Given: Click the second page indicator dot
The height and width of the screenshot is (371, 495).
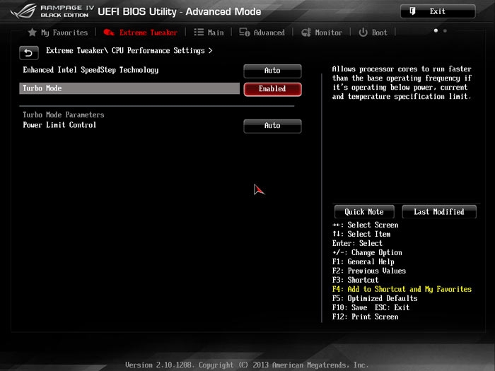Looking at the screenshot, I should click(445, 31).
